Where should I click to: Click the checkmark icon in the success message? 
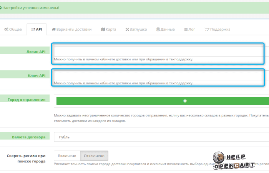pos(1,8)
